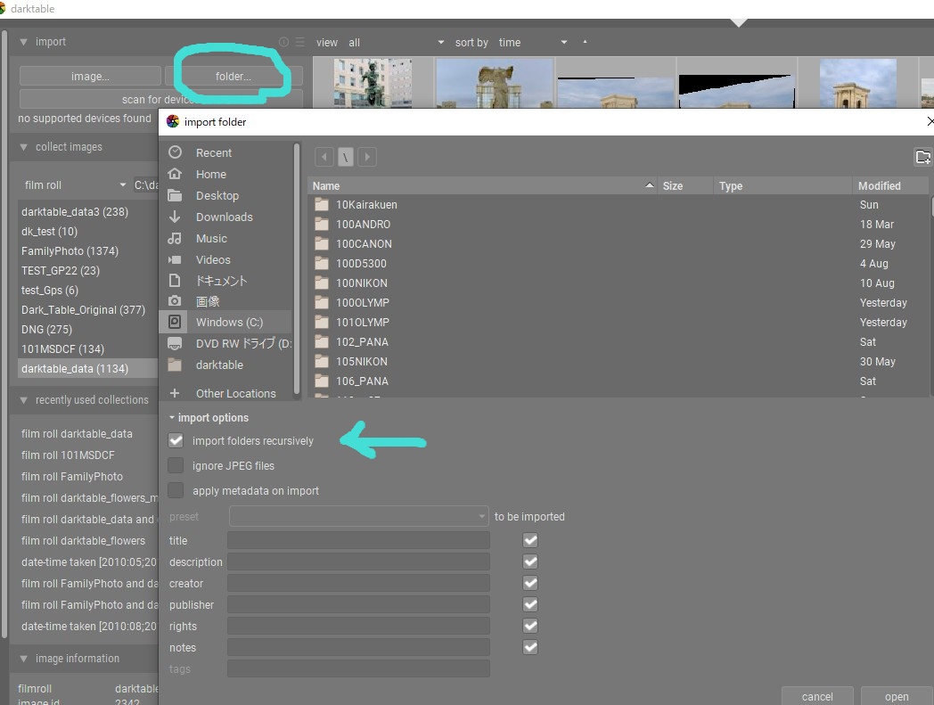Sort files by Size column
The image size is (934, 705).
(x=685, y=186)
